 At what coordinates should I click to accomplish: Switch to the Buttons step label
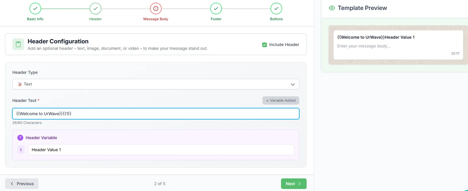276,19
